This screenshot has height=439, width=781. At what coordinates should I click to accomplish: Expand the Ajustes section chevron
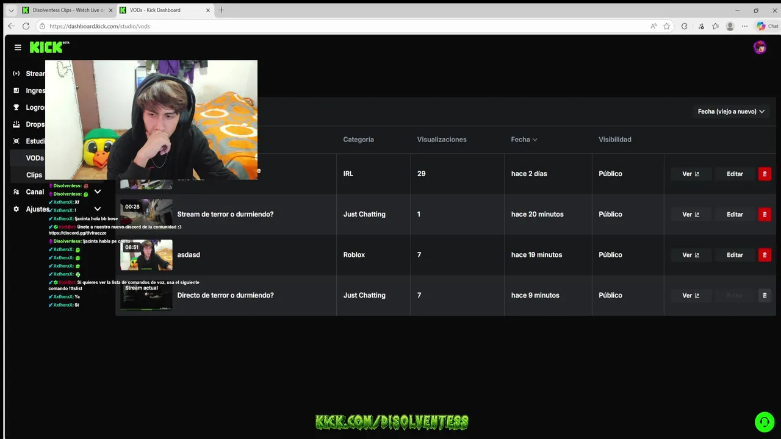(x=97, y=209)
